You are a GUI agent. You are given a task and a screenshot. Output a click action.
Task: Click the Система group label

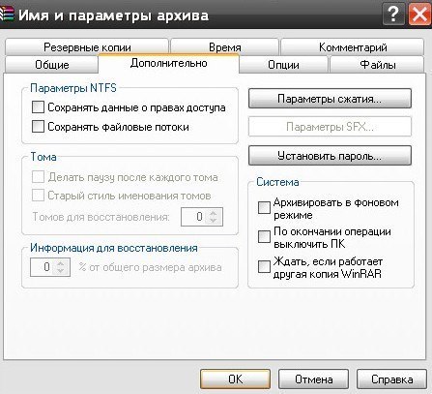(x=277, y=182)
